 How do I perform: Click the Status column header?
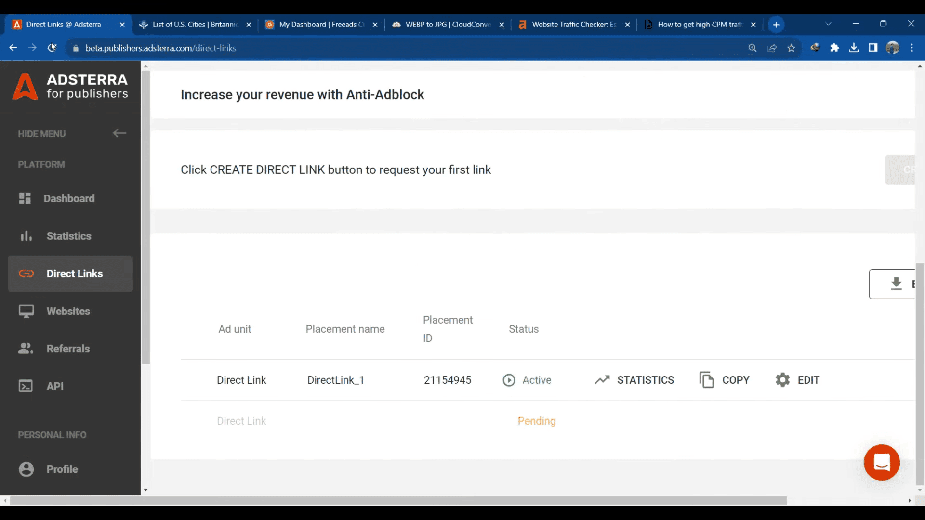[x=524, y=329]
